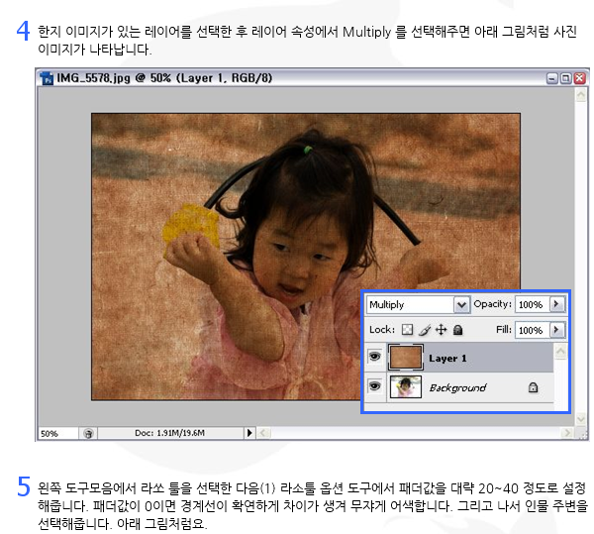This screenshot has height=534, width=594.
Task: Click the document scroll up arrow
Action: point(581,95)
